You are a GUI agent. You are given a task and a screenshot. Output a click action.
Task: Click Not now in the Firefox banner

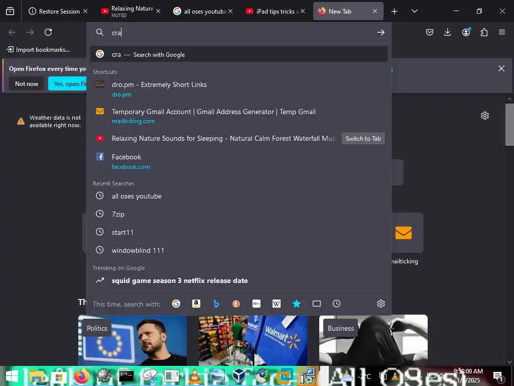coord(27,84)
